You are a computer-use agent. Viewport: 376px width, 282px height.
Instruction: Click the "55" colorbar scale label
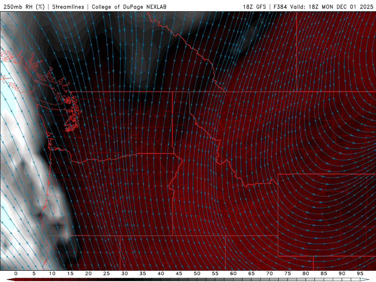[215, 274]
